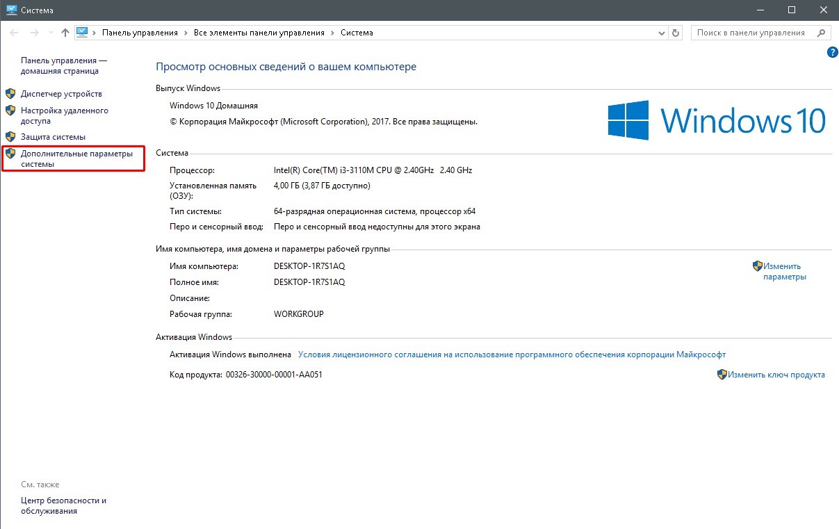Open 'Центр безопасности и обслуживания'
The width and height of the screenshot is (839, 529).
click(63, 505)
